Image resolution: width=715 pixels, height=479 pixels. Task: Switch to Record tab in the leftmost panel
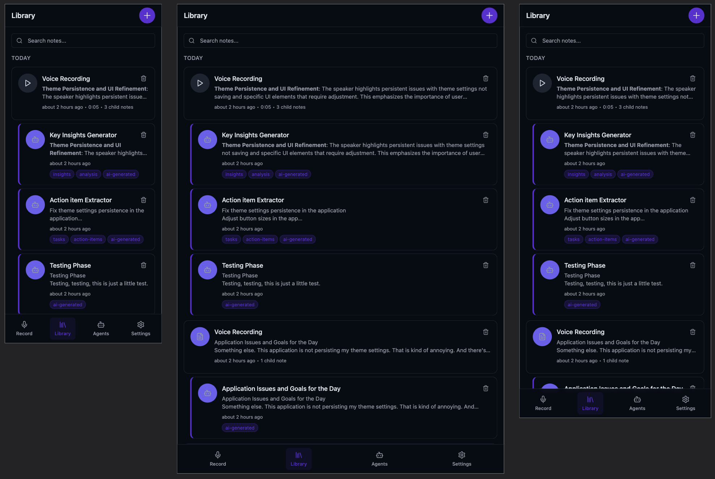pos(24,328)
